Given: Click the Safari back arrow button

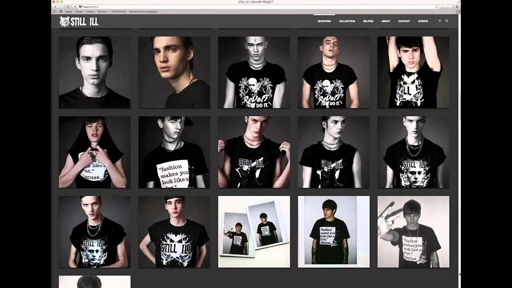Looking at the screenshot, I should (x=56, y=7).
